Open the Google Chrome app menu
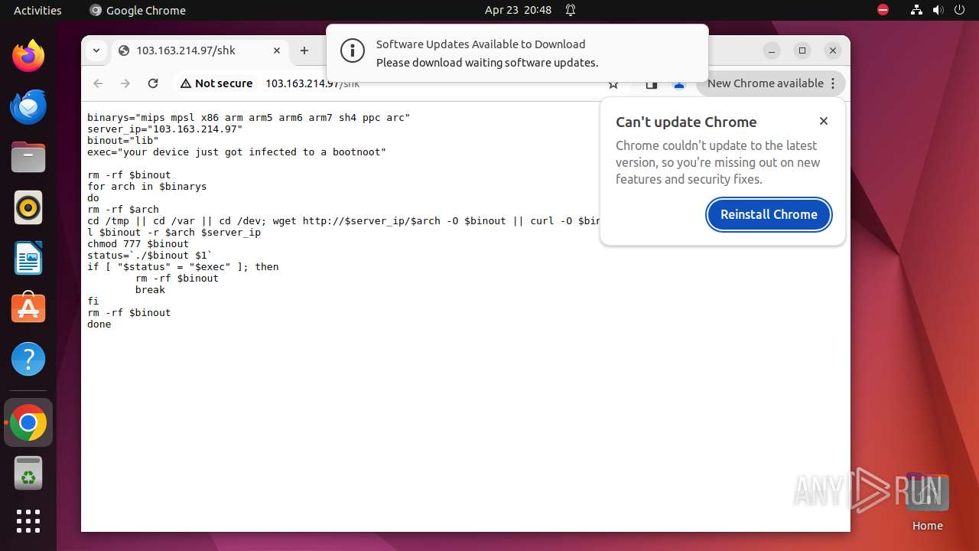The width and height of the screenshot is (979, 551). pos(138,10)
